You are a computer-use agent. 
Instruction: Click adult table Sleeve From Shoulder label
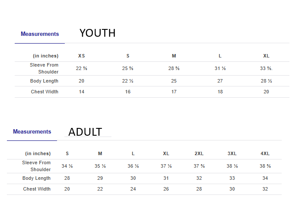(37, 166)
